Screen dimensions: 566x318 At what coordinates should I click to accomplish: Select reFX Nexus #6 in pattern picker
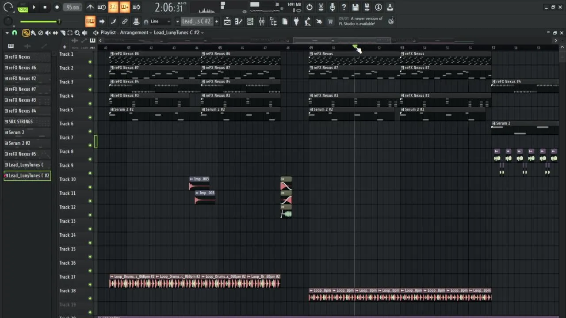(x=27, y=68)
